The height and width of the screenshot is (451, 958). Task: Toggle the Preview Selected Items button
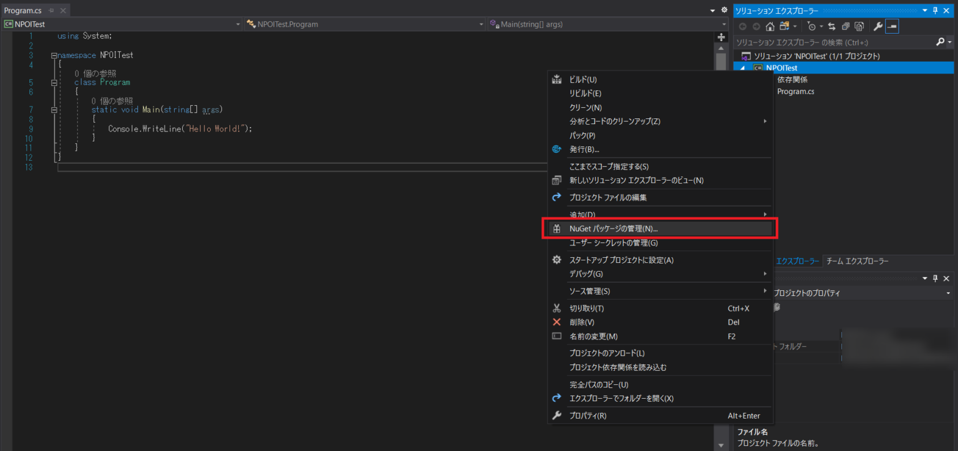point(892,26)
